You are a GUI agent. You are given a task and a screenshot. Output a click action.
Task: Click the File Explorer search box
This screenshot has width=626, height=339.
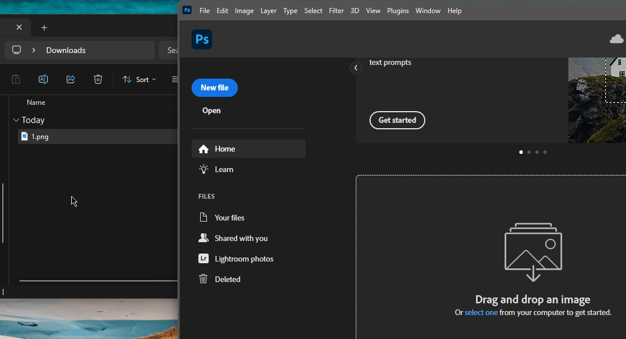point(169,50)
